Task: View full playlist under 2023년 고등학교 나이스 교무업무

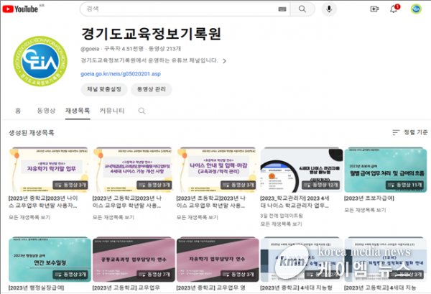Action: (x=113, y=217)
